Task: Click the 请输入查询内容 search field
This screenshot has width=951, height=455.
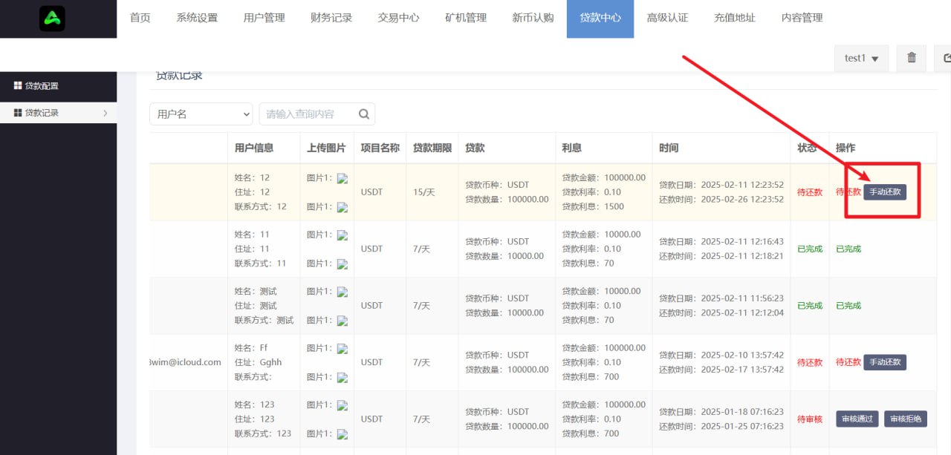Action: click(x=309, y=114)
